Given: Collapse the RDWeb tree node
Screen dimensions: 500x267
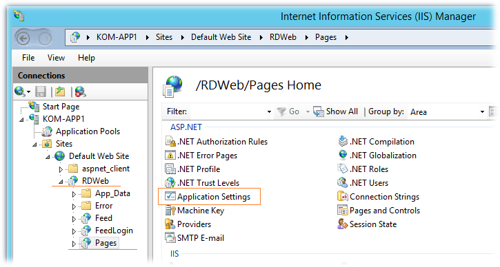Looking at the screenshot, I should click(x=61, y=182).
